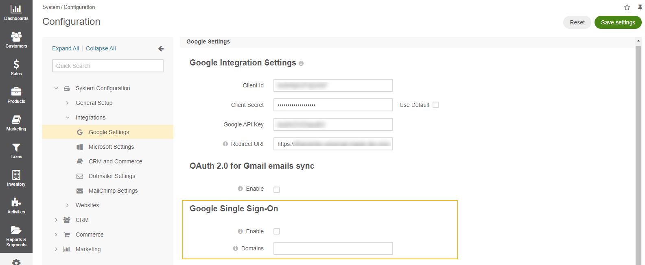
Task: Click Expand All link
Action: pos(66,48)
